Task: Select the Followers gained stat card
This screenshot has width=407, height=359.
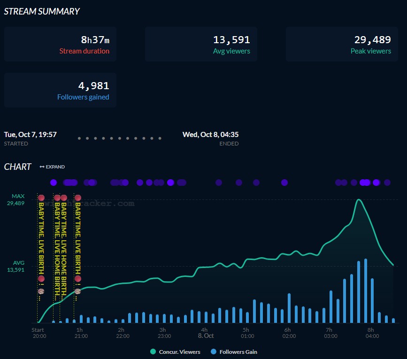Action: 60,91
